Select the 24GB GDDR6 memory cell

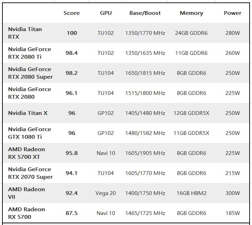click(x=191, y=33)
